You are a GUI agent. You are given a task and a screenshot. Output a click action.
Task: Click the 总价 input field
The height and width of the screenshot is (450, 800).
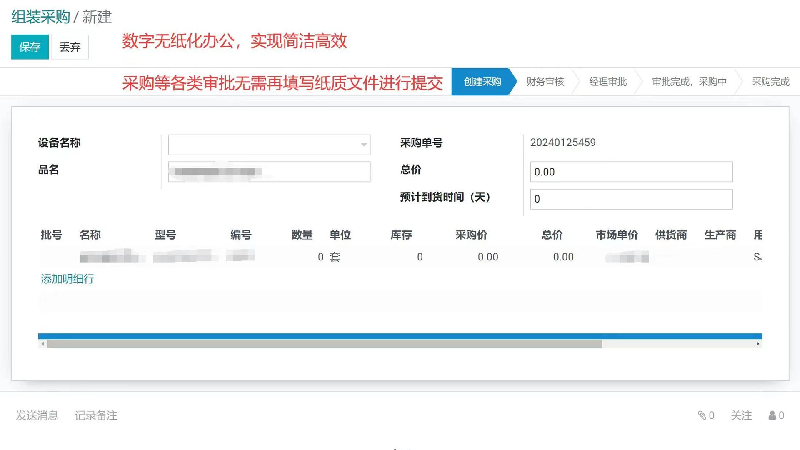tap(631, 172)
